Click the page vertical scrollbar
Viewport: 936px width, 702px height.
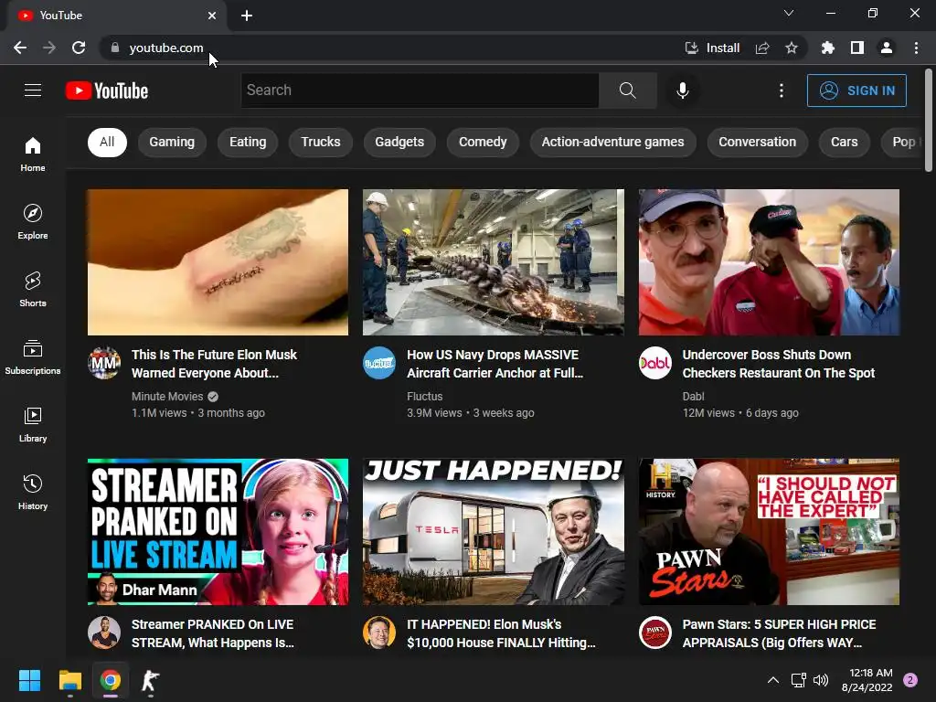point(929,120)
